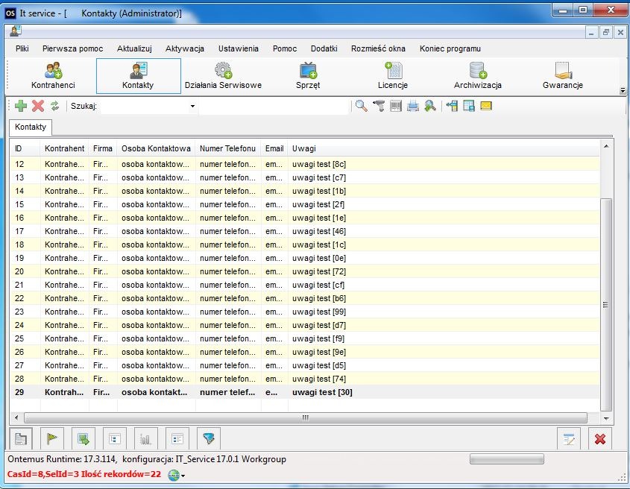Click the red X delete record icon

38,107
